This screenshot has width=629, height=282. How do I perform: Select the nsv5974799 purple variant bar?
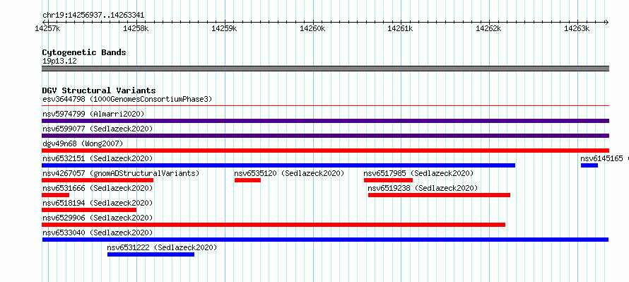tap(325, 121)
